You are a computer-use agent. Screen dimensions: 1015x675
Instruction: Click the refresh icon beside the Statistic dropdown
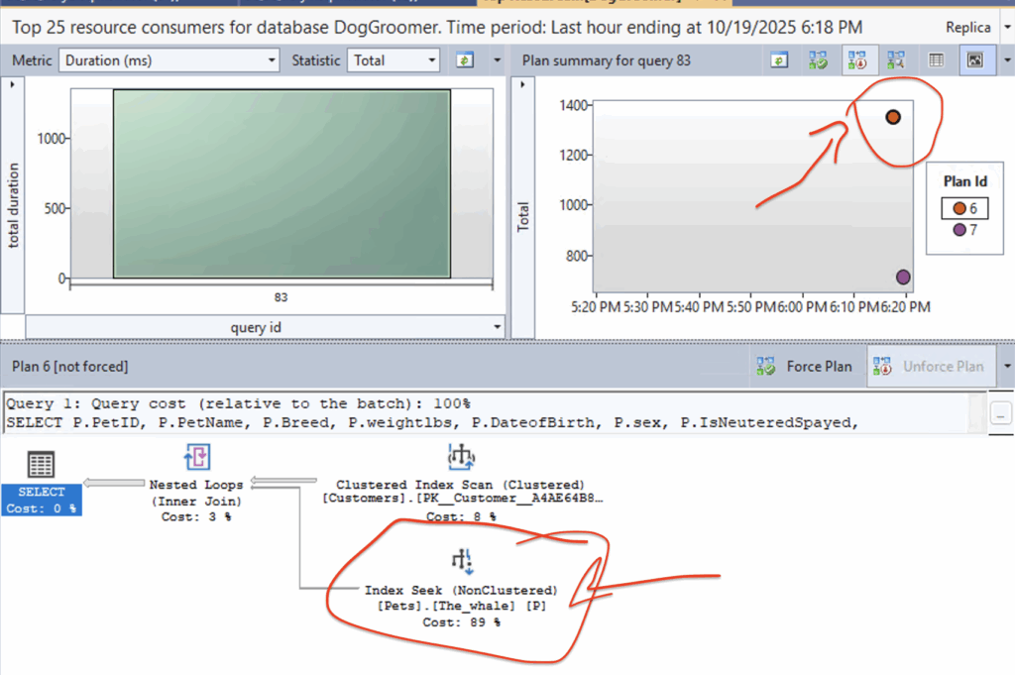pos(464,60)
